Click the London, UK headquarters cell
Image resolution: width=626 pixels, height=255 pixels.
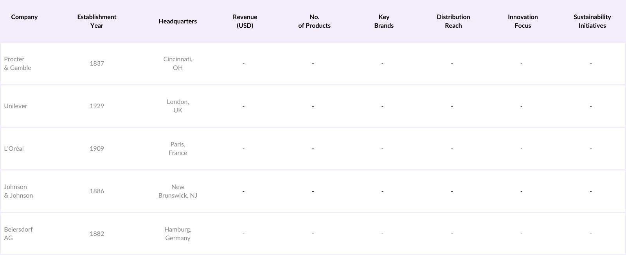click(178, 106)
